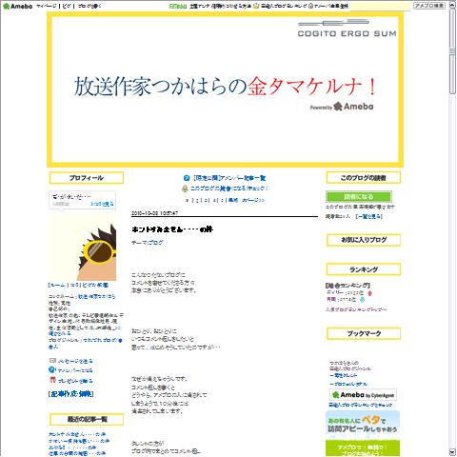
Task: Go to the 最初 page link
Action: 233,200
